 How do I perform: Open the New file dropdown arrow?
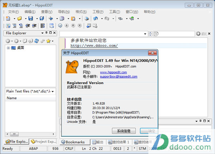point(14,19)
